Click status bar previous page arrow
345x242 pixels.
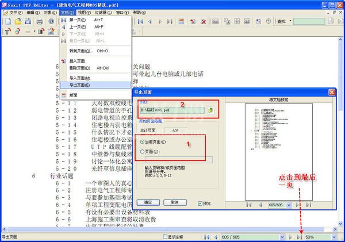coord(216,237)
